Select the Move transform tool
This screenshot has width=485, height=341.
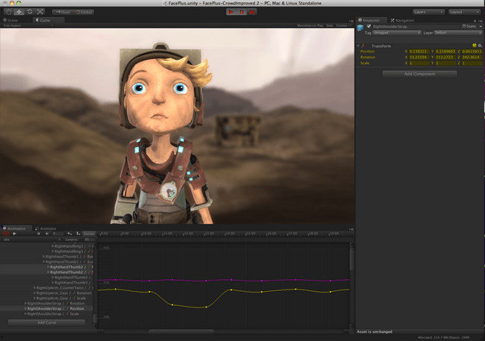[x=18, y=13]
